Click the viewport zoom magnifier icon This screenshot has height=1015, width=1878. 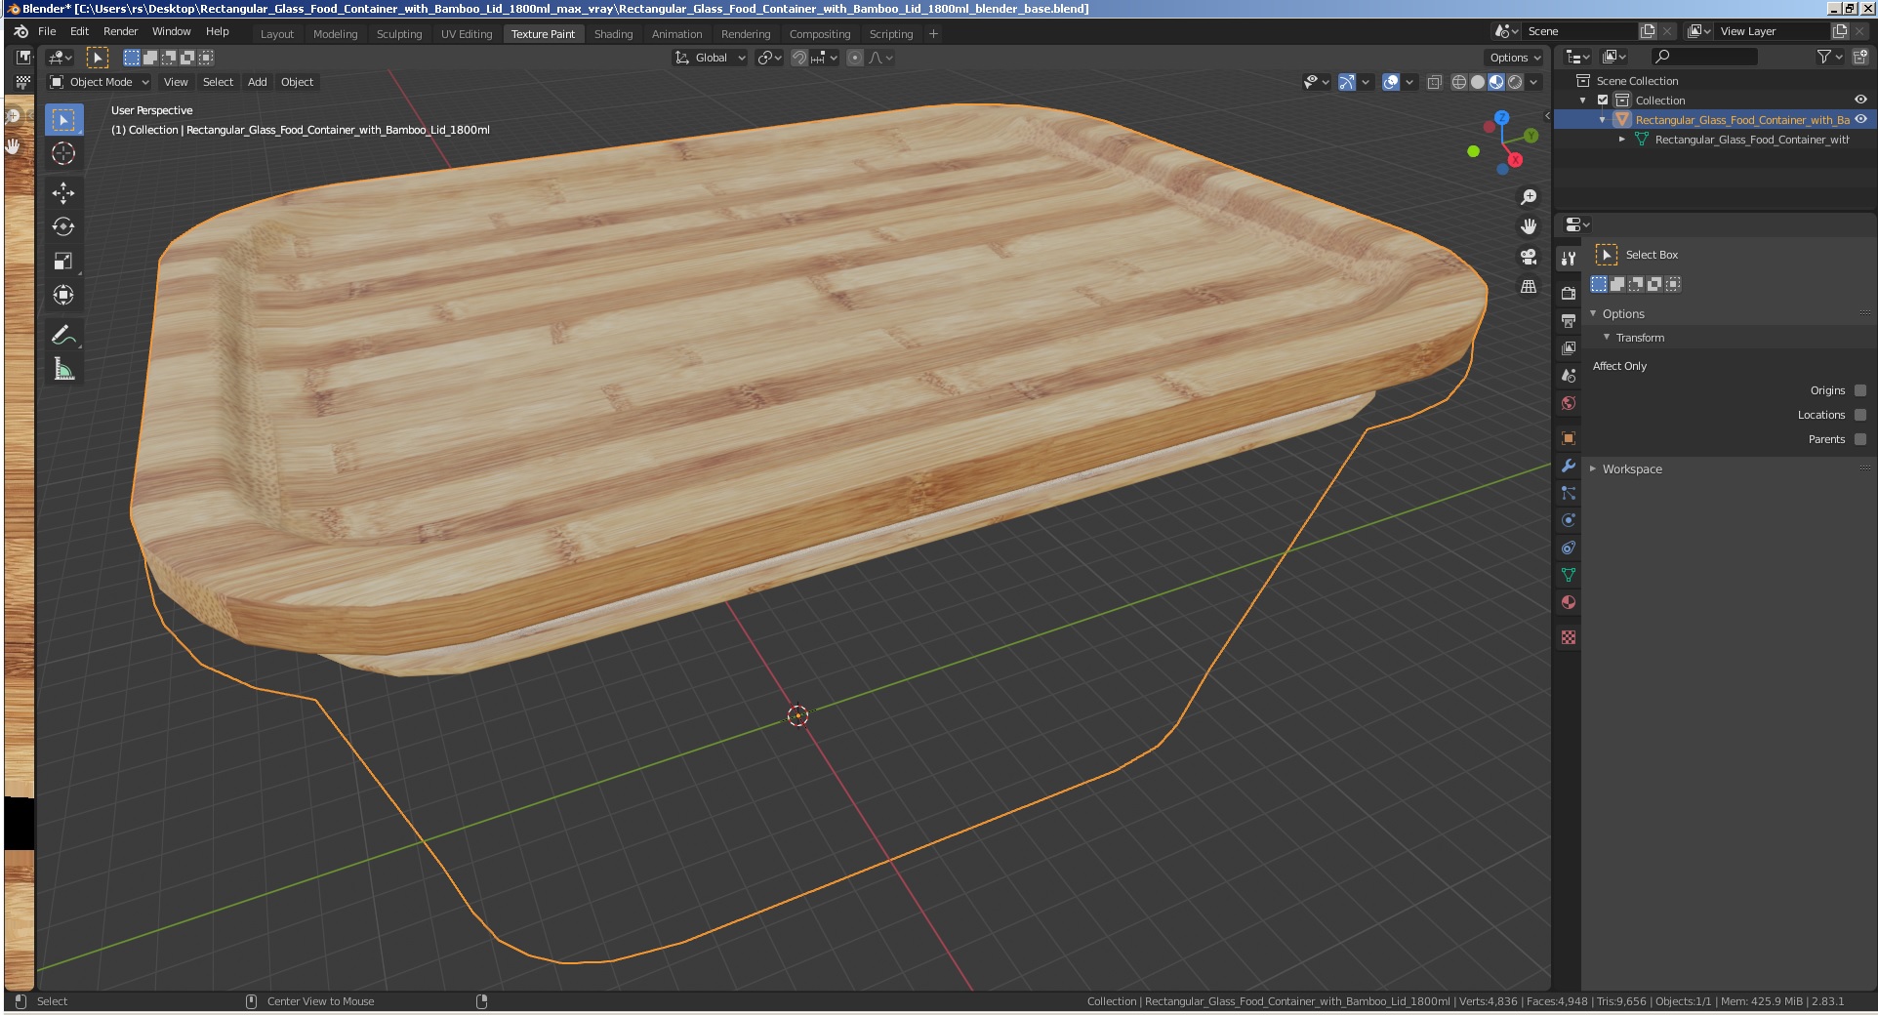pyautogui.click(x=1529, y=197)
